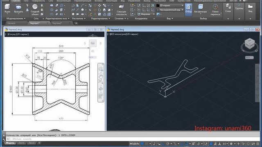The height and width of the screenshot is (147, 262).
Task: Expand the Сечение panel
Action: click(120, 18)
